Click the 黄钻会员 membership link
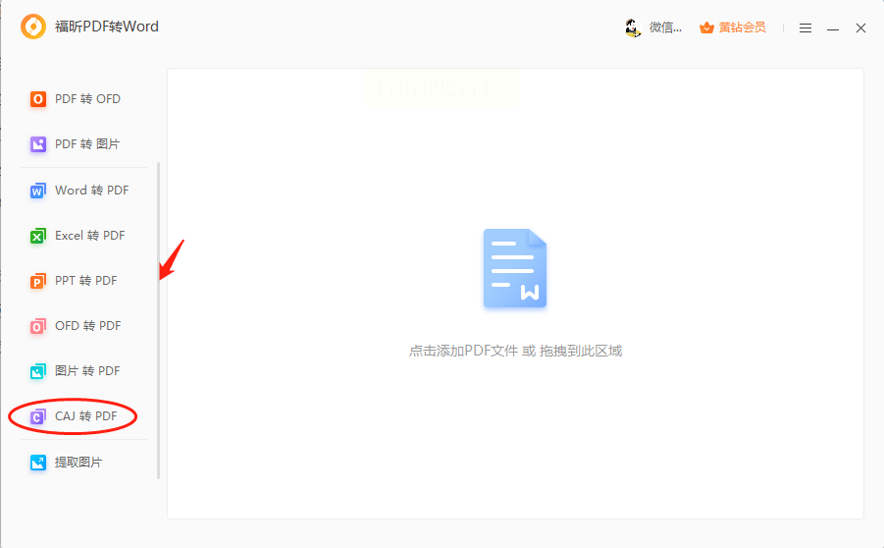Image resolution: width=884 pixels, height=548 pixels. [742, 27]
